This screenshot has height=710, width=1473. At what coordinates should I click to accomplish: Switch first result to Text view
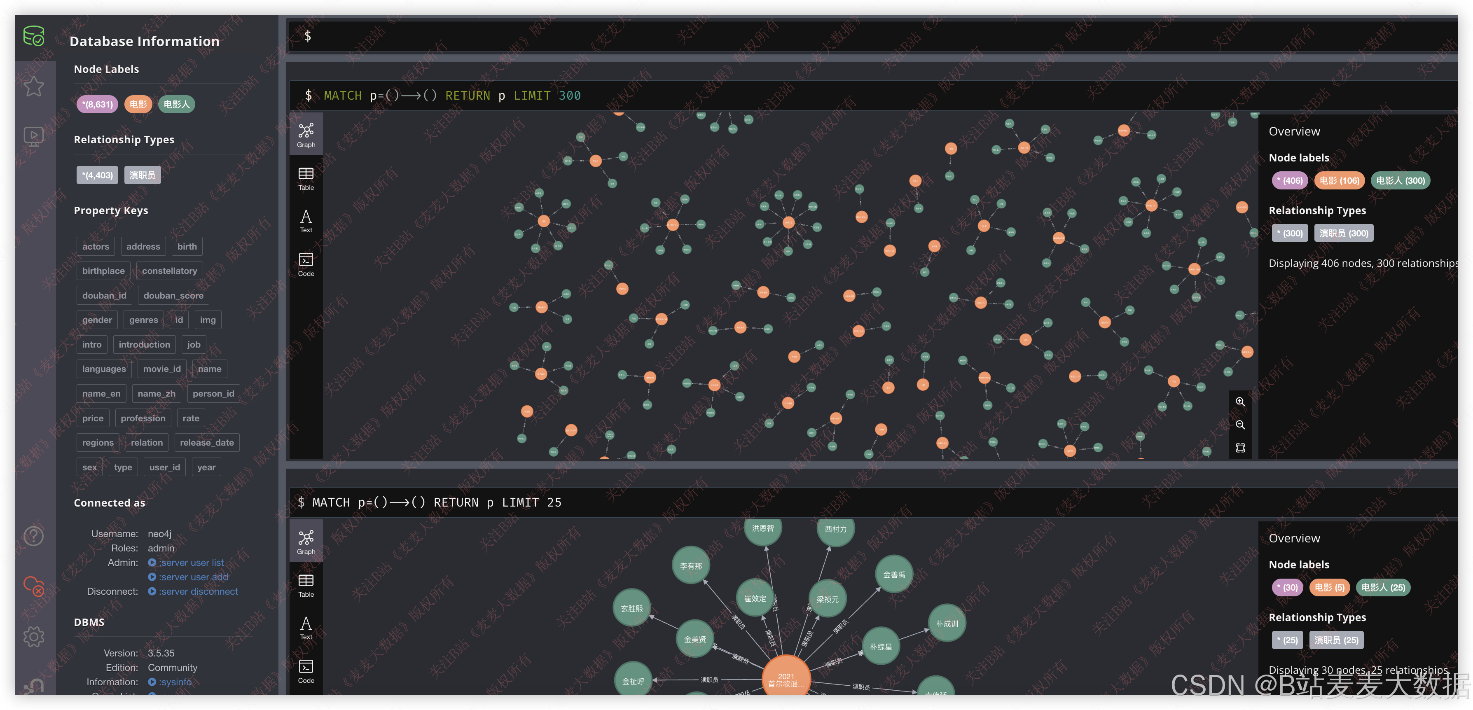pyautogui.click(x=306, y=221)
